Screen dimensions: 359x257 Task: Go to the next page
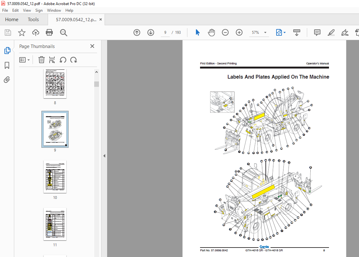[x=151, y=33]
